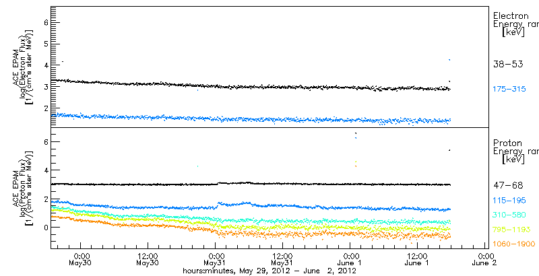The width and height of the screenshot is (539, 276).
Task: Click the 'hours:minutes, May 29, 2012 - June 2, 2012' axis title
Action: point(269,271)
